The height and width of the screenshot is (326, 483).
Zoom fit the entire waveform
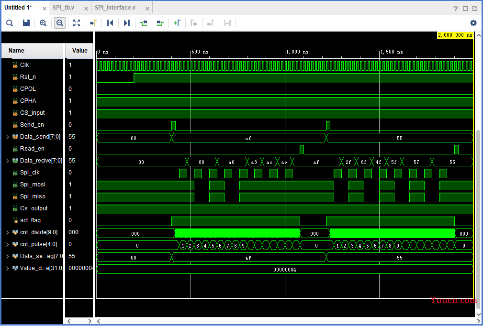coord(77,23)
